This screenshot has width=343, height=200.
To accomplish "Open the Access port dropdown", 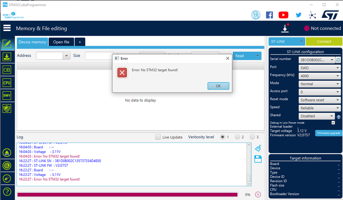I will pos(320,92).
